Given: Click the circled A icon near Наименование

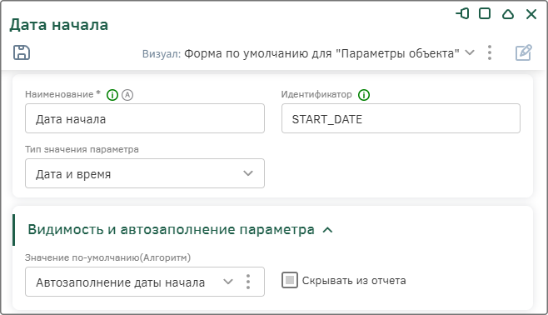Looking at the screenshot, I should tap(127, 95).
